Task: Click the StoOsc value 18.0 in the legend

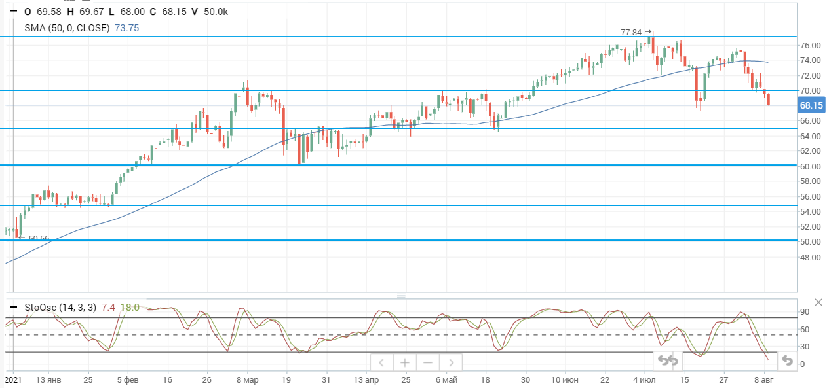Action: click(x=130, y=307)
